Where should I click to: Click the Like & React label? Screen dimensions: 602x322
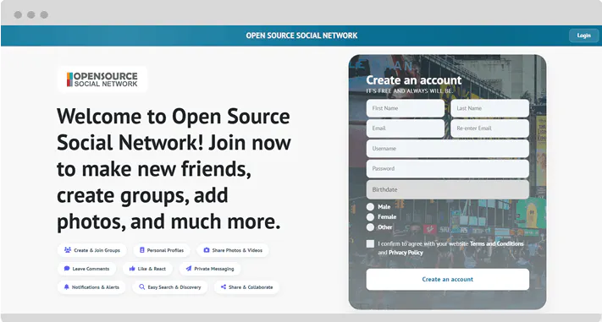point(152,269)
